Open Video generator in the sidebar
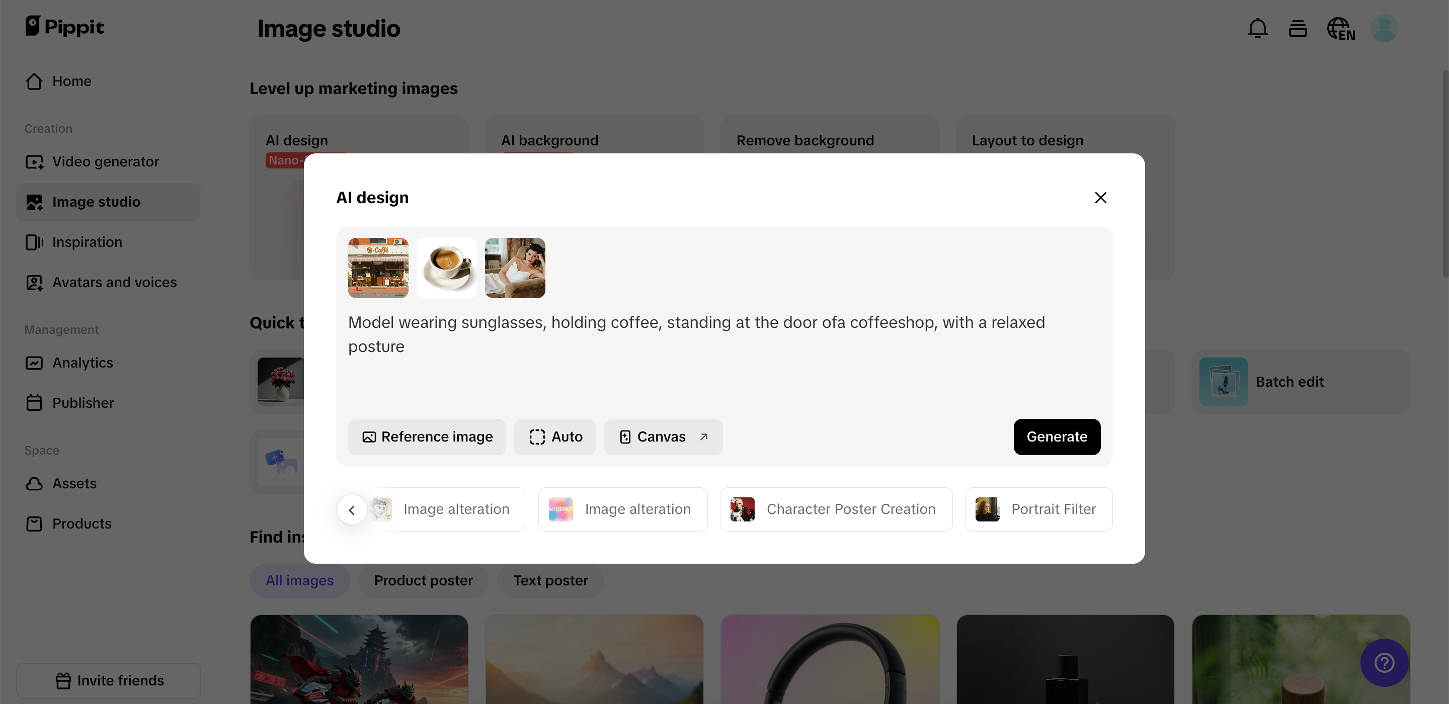The width and height of the screenshot is (1449, 704). 105,161
